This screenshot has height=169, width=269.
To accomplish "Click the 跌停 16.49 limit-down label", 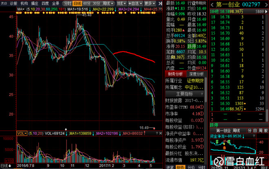I will click(197, 47).
